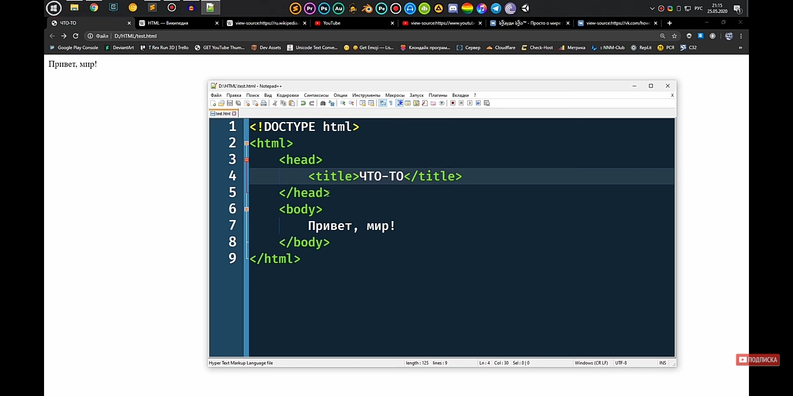Save the file with the floppy disk icon

point(230,103)
